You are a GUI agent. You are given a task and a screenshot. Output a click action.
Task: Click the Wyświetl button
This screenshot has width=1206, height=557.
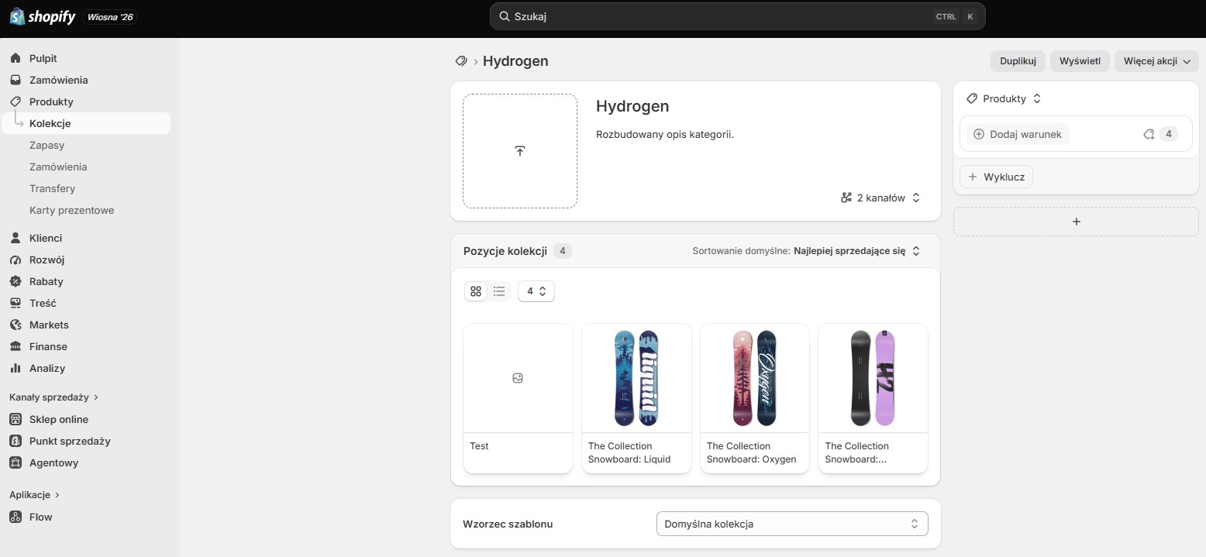coord(1080,61)
